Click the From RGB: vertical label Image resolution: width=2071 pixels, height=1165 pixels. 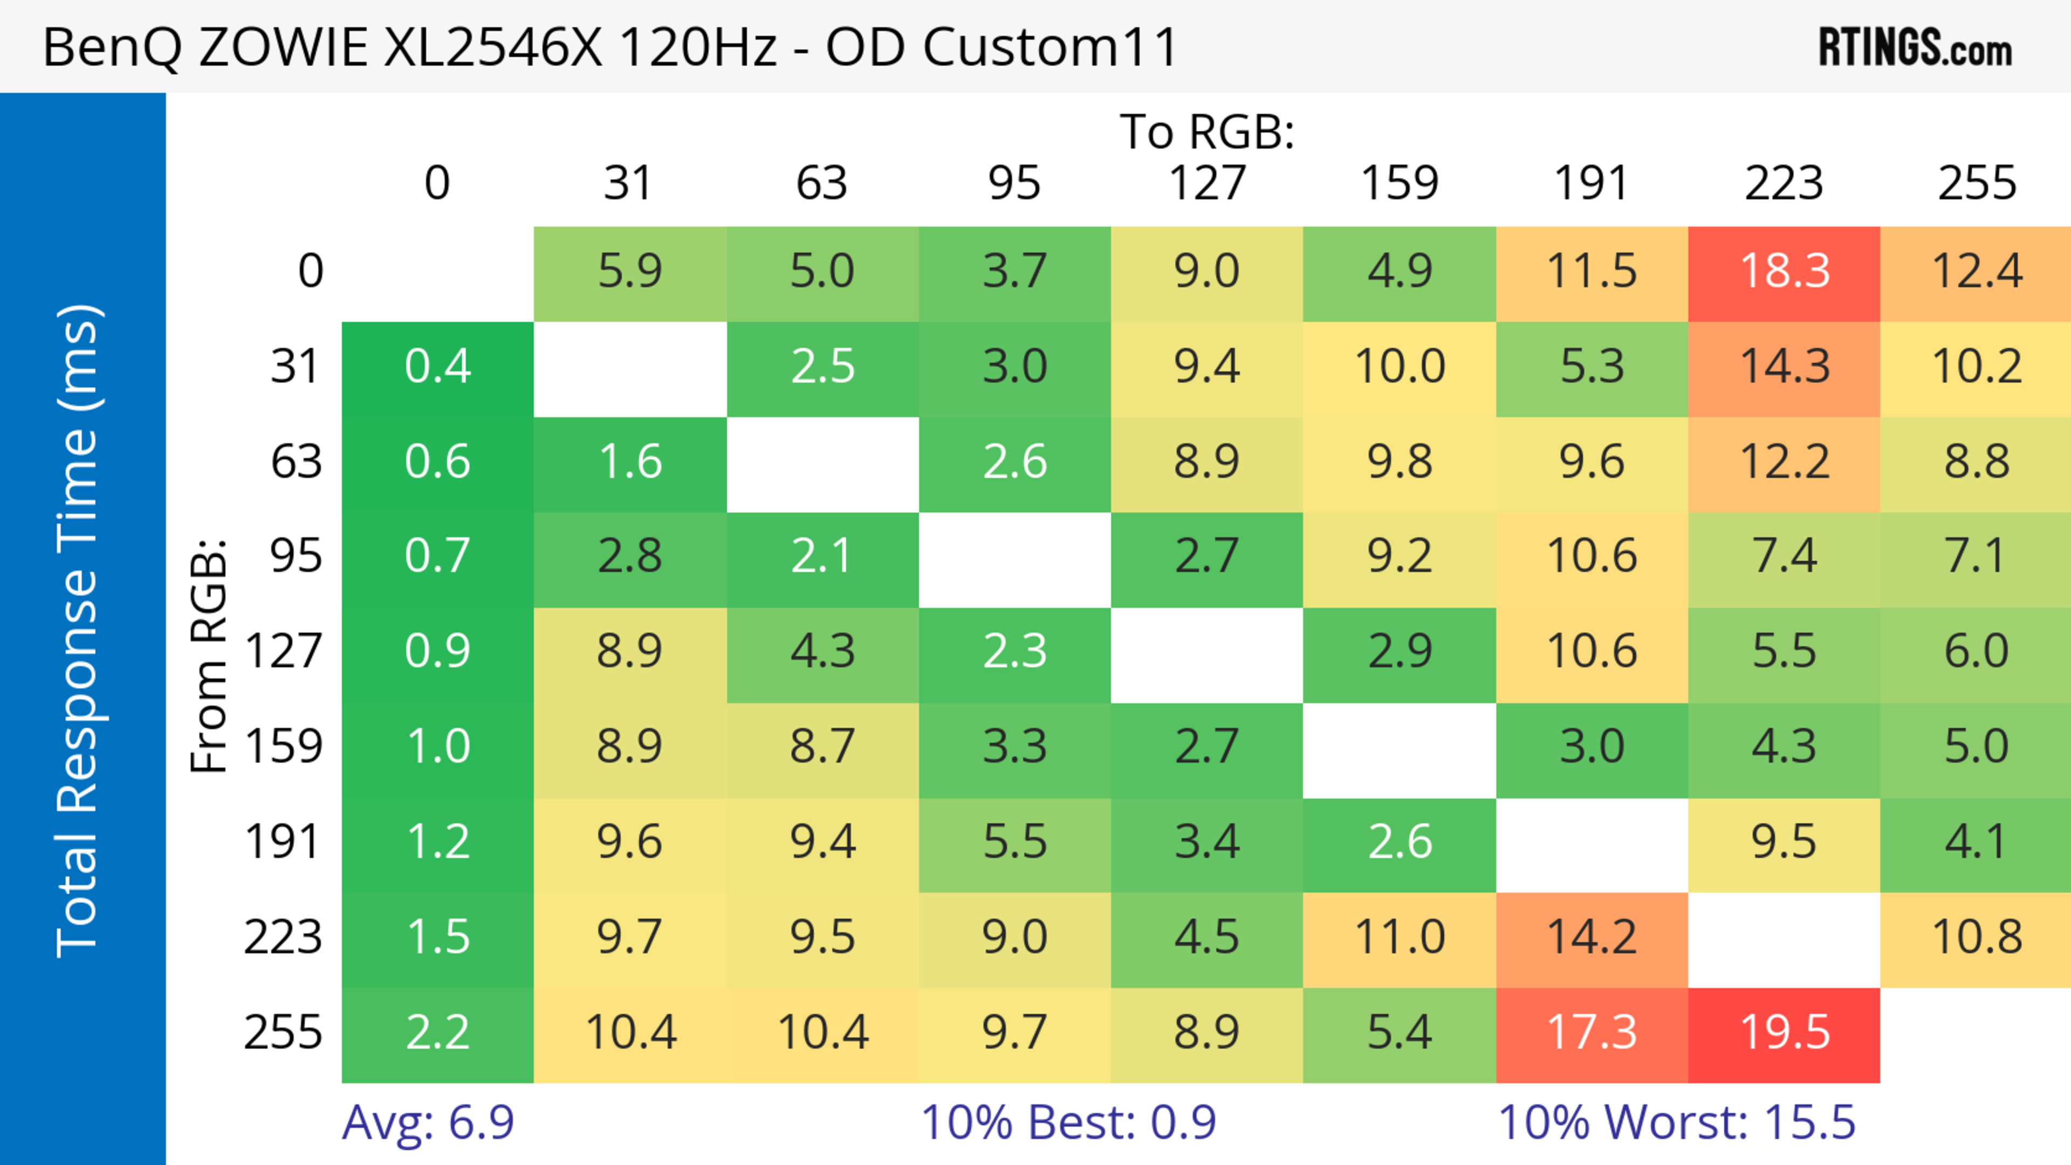click(208, 656)
